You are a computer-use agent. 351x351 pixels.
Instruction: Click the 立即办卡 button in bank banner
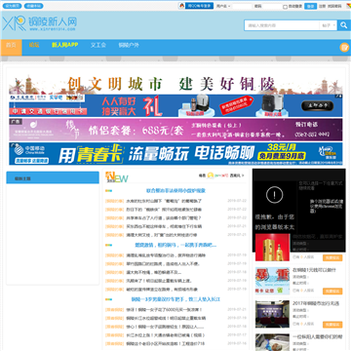[317, 105]
